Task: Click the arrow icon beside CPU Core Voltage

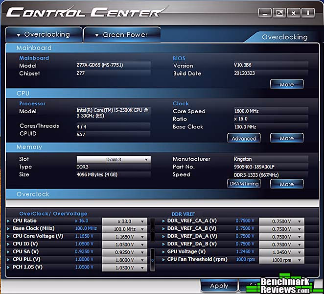Action: pos(8,236)
